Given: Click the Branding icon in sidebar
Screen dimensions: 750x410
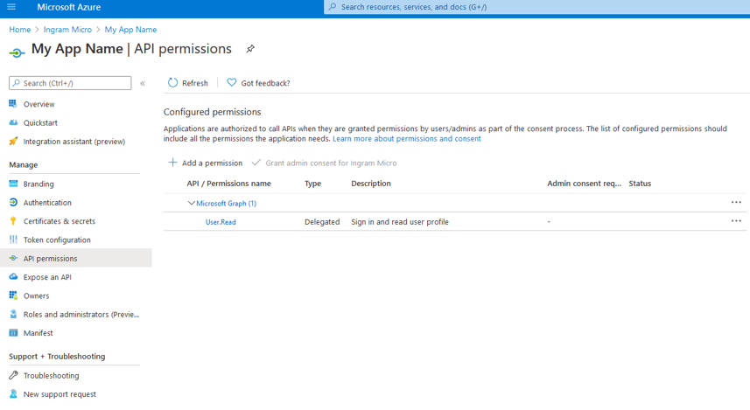Looking at the screenshot, I should point(13,184).
